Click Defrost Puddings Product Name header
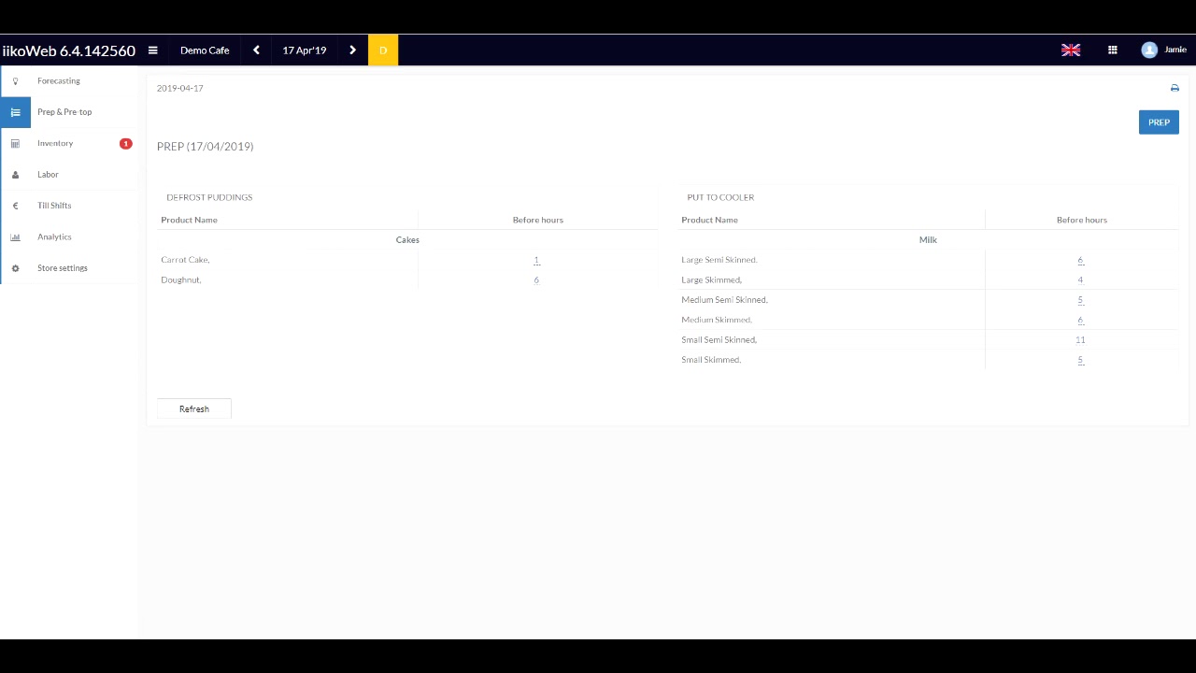The height and width of the screenshot is (673, 1196). pyautogui.click(x=189, y=220)
